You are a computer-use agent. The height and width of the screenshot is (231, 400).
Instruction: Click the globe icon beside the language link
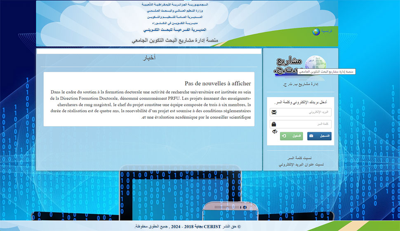[316, 32]
